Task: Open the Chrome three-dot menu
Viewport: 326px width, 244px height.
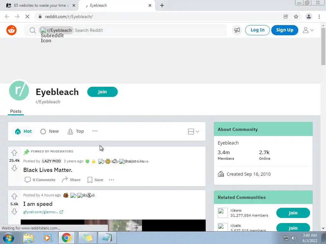Action: coord(319,17)
